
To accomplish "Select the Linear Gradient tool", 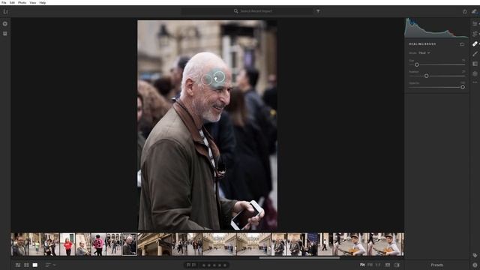I will [475, 64].
